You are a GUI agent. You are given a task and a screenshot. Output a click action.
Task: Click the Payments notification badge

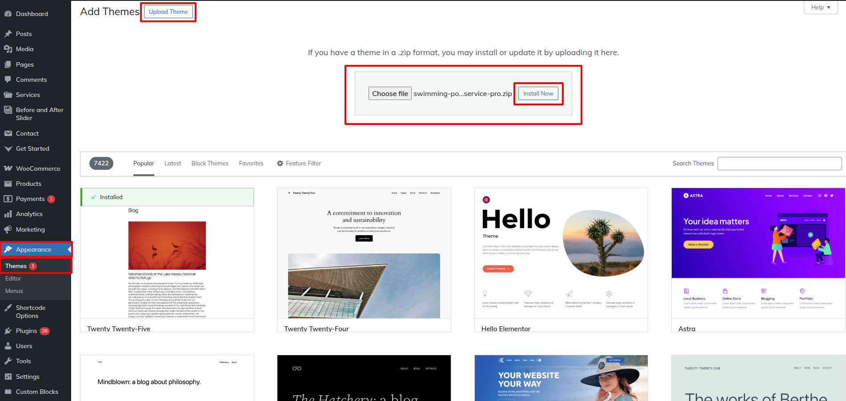click(51, 199)
